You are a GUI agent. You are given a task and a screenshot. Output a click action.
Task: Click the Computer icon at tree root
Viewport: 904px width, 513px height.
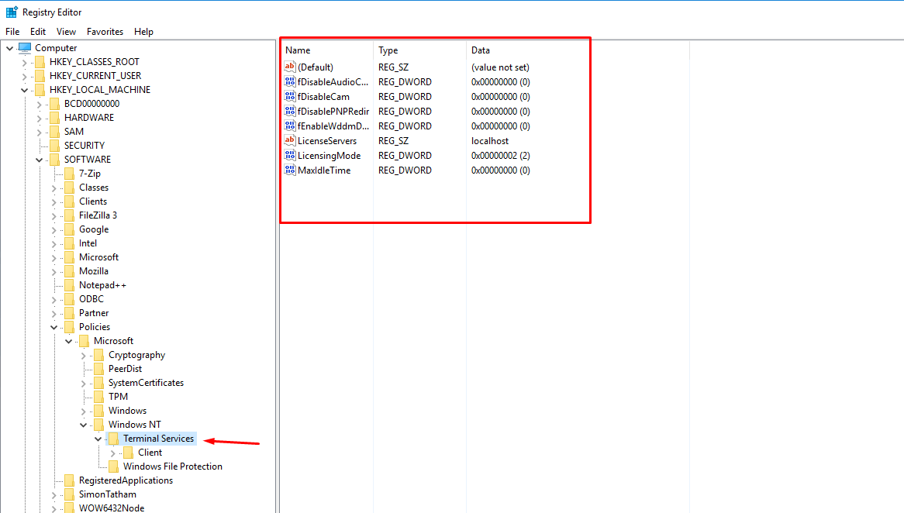coord(25,48)
